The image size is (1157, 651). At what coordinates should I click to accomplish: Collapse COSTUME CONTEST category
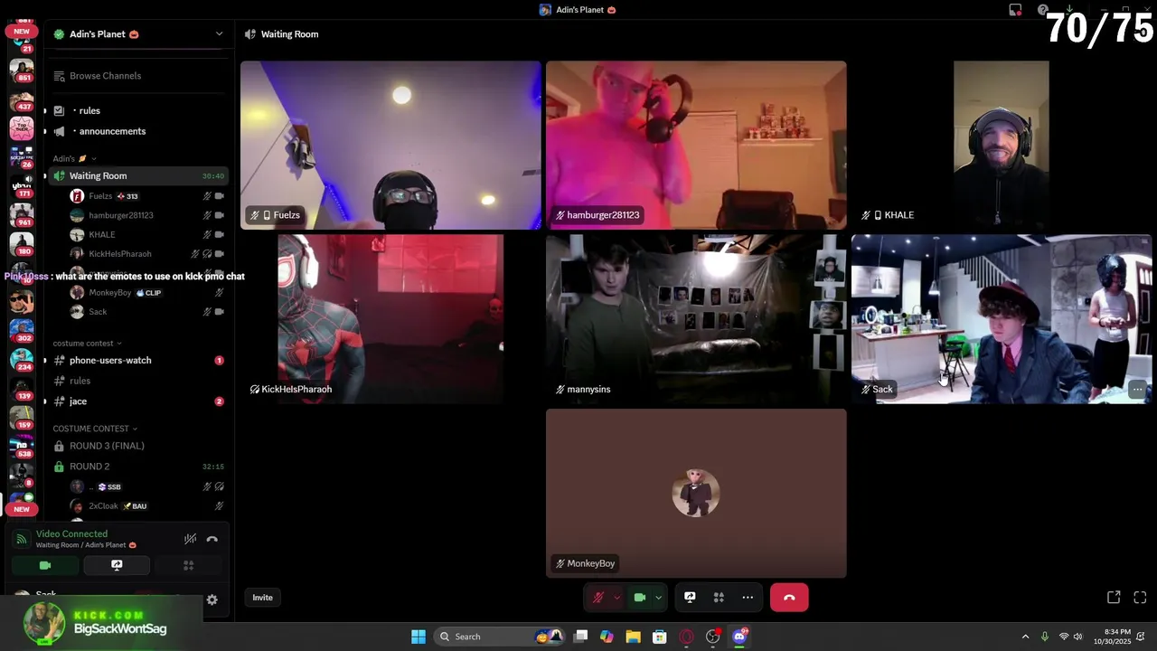pos(95,429)
